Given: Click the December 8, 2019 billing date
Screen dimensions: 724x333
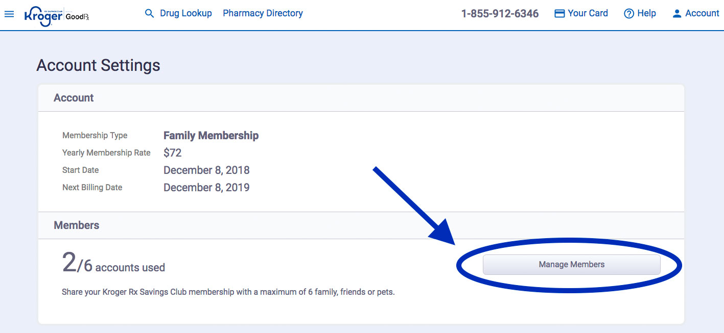Looking at the screenshot, I should pyautogui.click(x=206, y=188).
